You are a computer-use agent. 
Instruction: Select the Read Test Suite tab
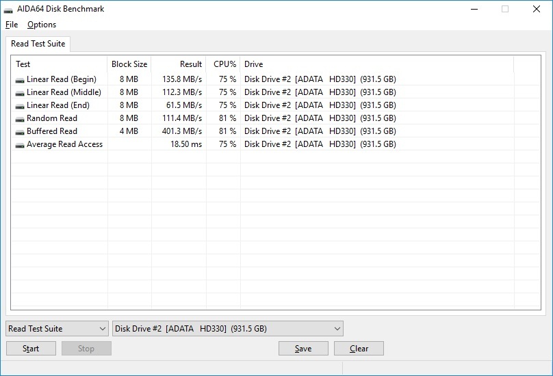coord(38,44)
